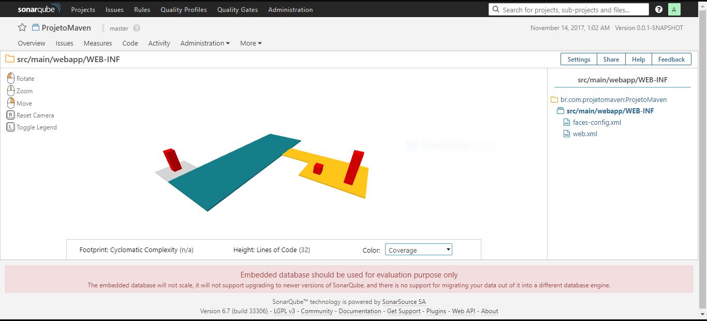
Task: Open Get Support footer link
Action: [x=404, y=311]
